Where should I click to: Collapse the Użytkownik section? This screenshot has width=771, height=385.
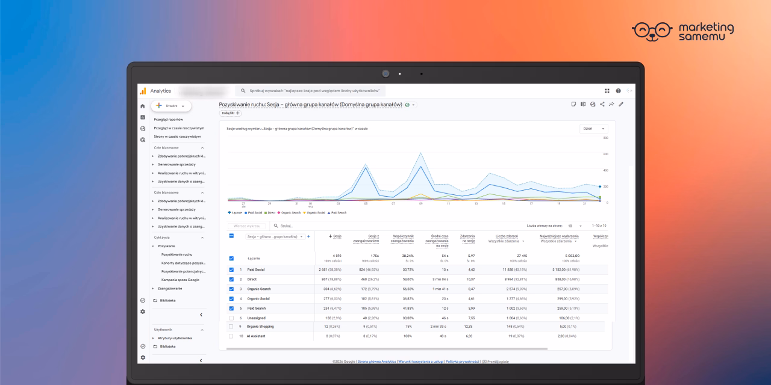tap(202, 330)
